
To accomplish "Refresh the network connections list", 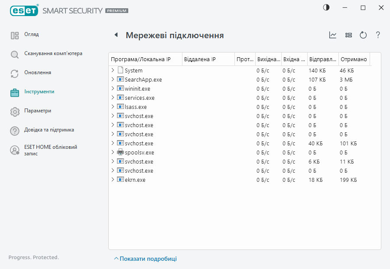I will coord(363,35).
